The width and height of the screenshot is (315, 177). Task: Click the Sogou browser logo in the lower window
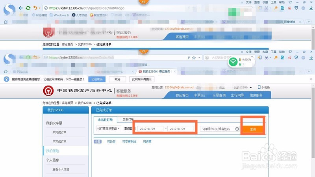pyautogui.click(x=9, y=59)
